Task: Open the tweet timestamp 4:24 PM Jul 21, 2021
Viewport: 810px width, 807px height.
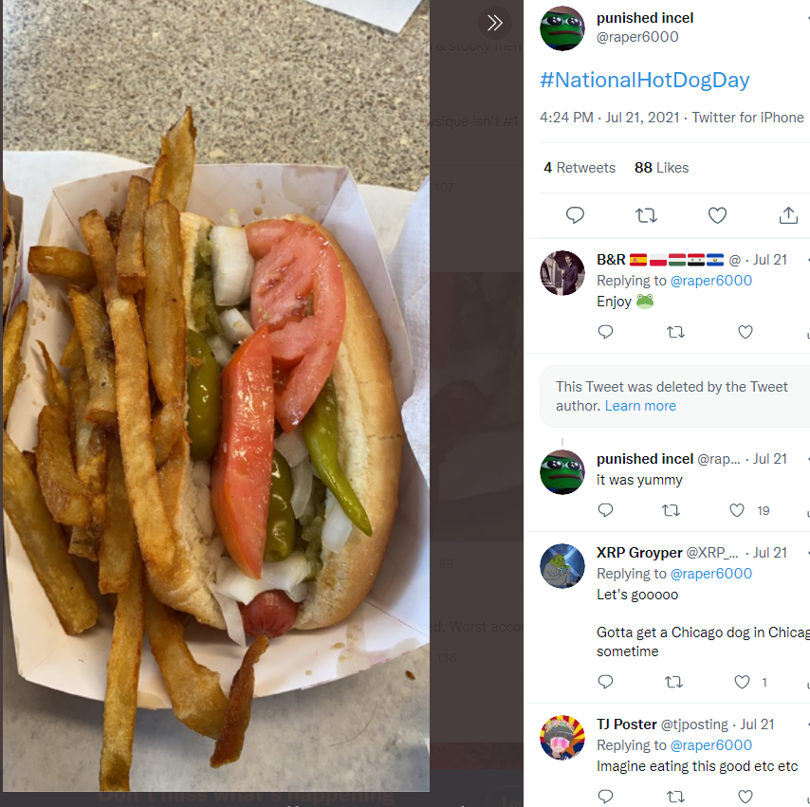Action: (x=610, y=118)
